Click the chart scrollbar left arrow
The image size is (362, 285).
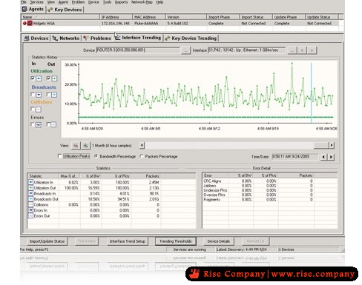click(142, 145)
